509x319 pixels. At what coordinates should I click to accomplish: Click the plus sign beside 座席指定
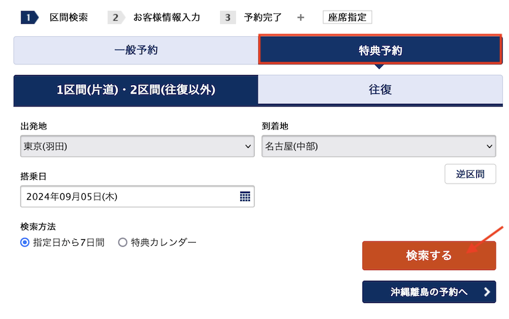300,17
